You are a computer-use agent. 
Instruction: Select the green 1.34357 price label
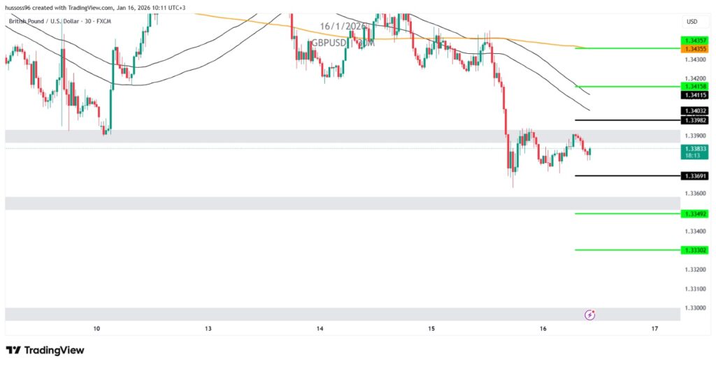(695, 41)
